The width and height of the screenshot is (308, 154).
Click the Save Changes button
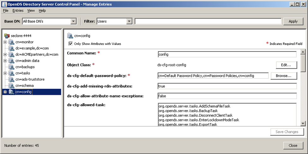pyautogui.click(x=287, y=132)
